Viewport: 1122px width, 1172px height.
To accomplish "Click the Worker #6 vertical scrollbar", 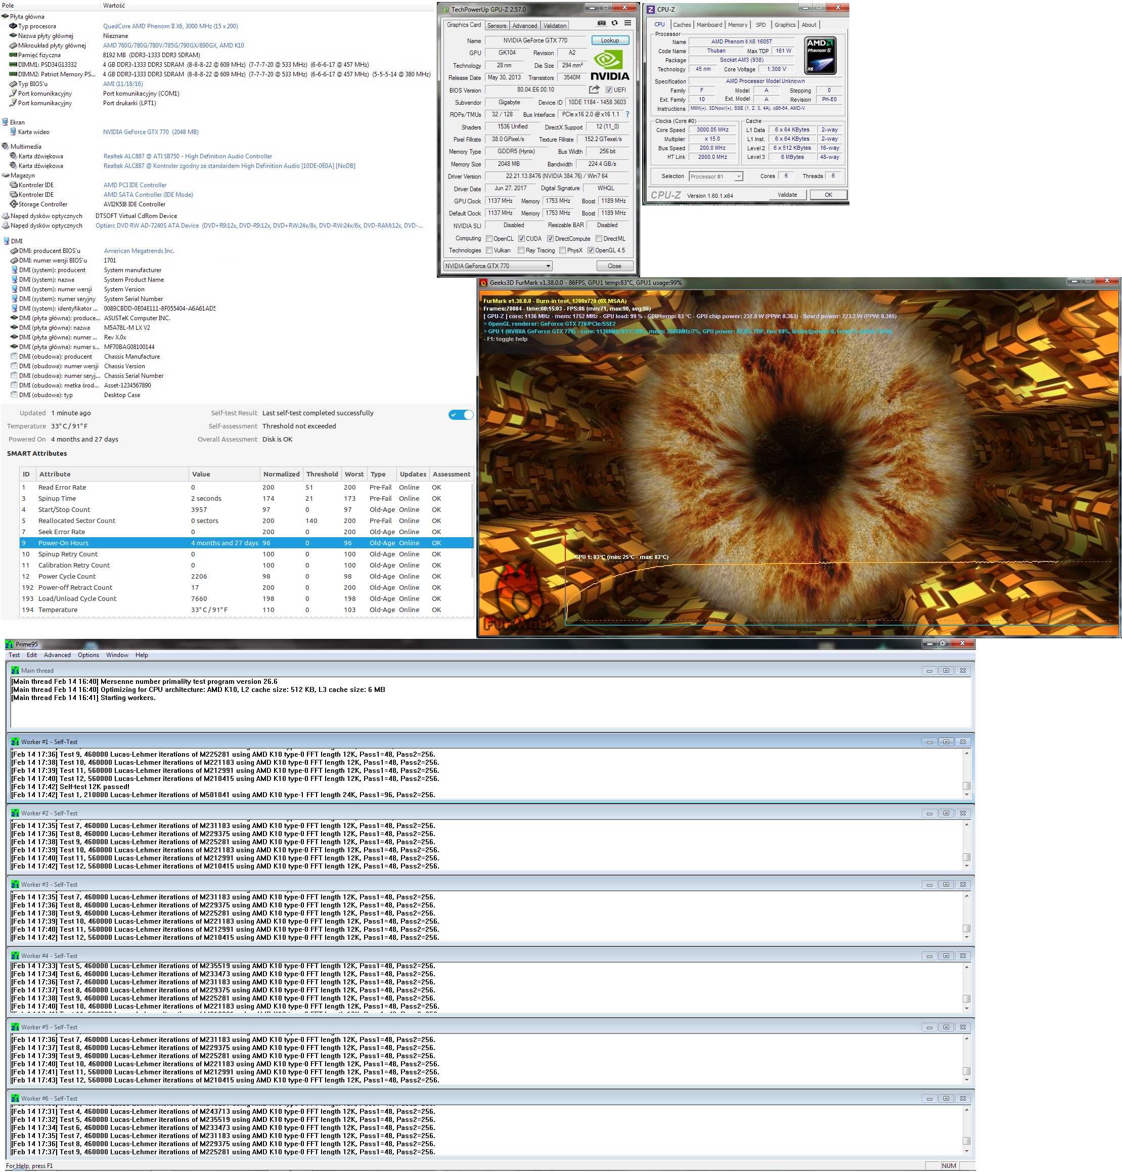I will [x=967, y=1132].
